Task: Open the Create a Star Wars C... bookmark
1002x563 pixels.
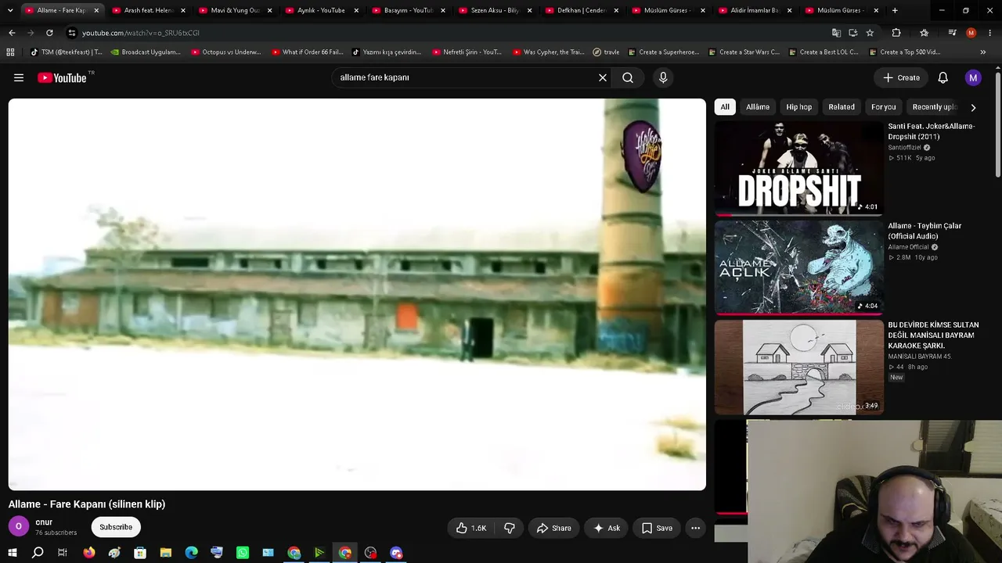Action: point(744,52)
